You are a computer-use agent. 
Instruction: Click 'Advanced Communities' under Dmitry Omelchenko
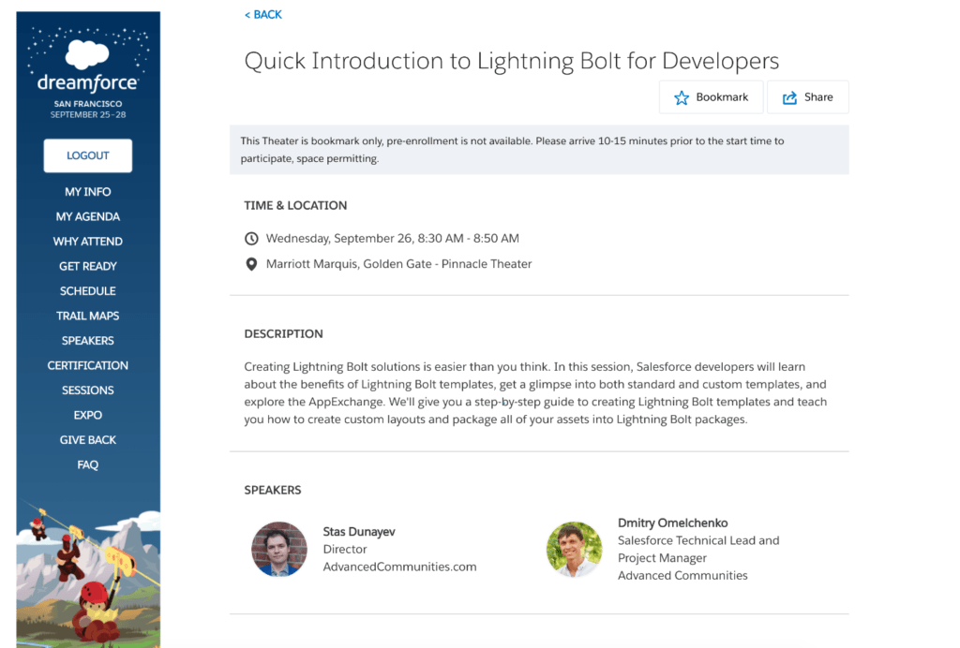point(682,576)
